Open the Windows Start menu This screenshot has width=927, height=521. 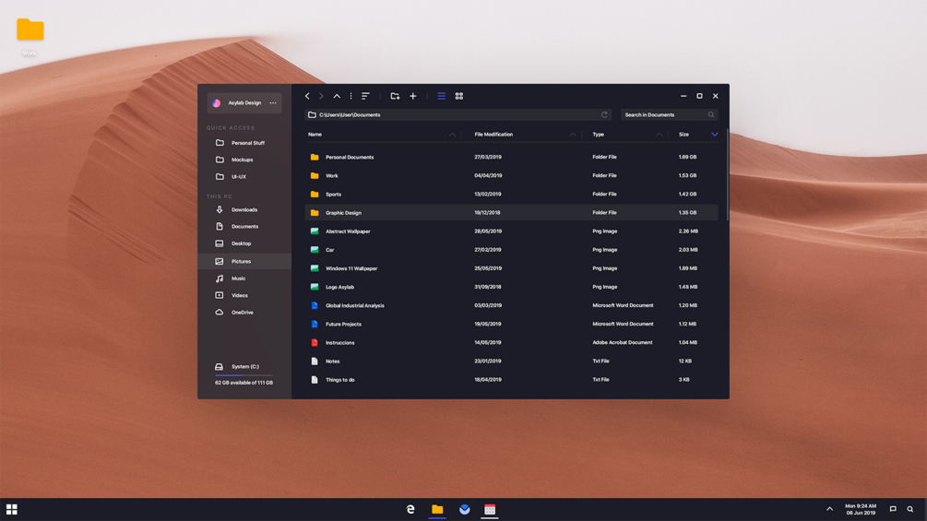[12, 509]
